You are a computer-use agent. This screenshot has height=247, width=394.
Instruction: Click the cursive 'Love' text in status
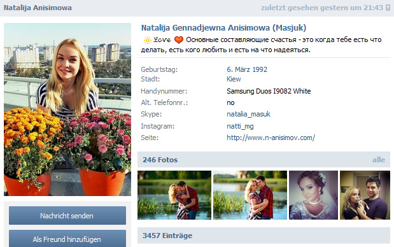tap(162, 40)
